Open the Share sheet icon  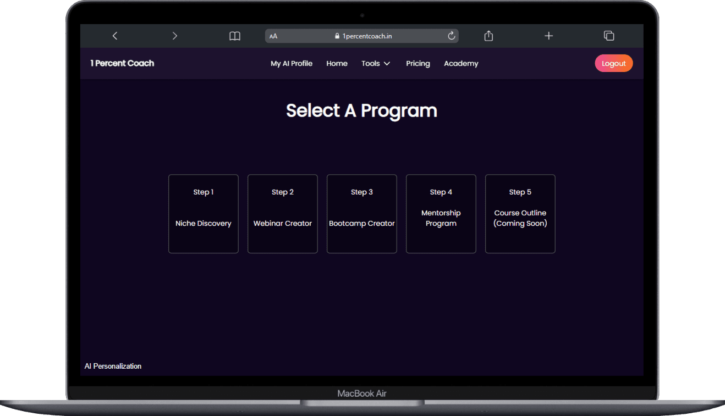coord(488,35)
